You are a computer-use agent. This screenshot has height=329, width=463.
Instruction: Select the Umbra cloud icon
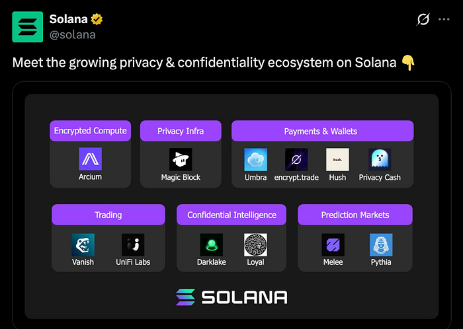coord(255,160)
